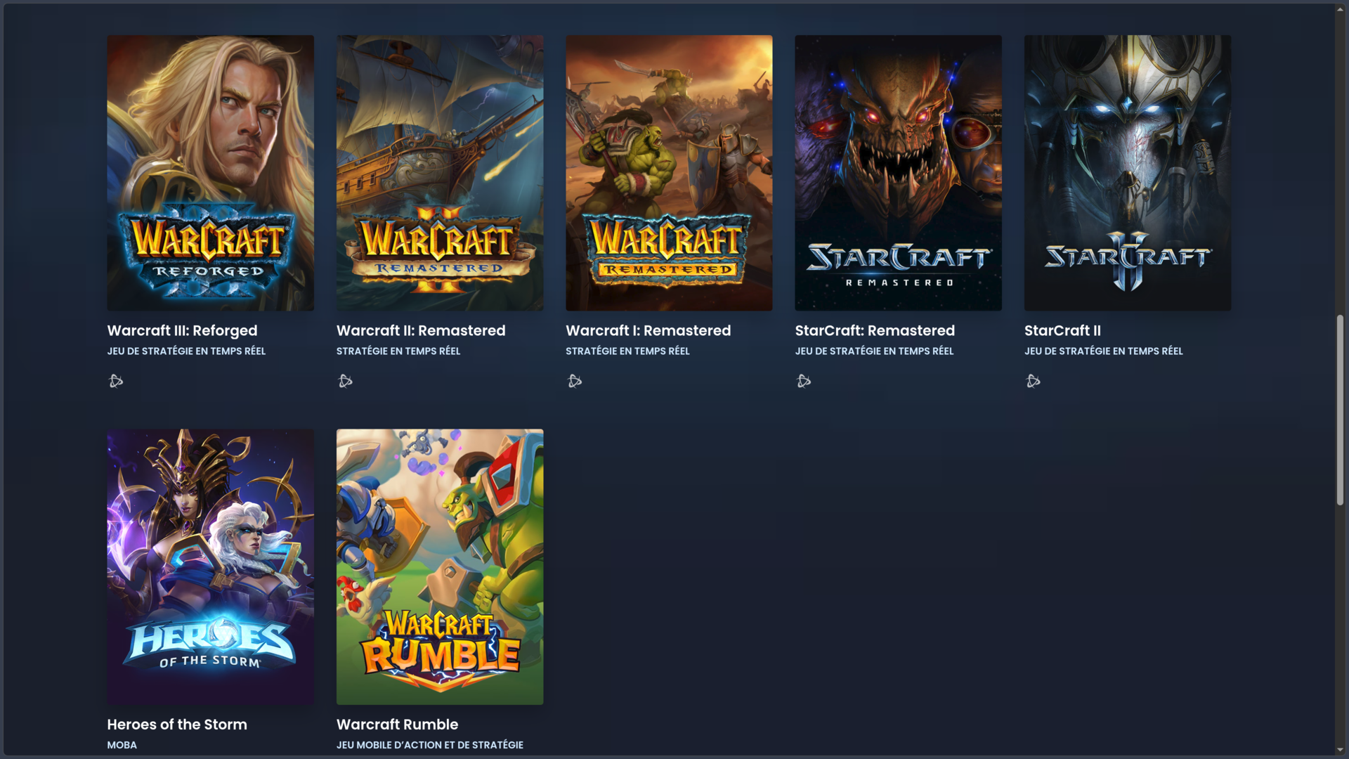Screen dimensions: 1349x759
Task: Click Battle.net icon under StarCraft: Remastered
Action: pos(804,381)
